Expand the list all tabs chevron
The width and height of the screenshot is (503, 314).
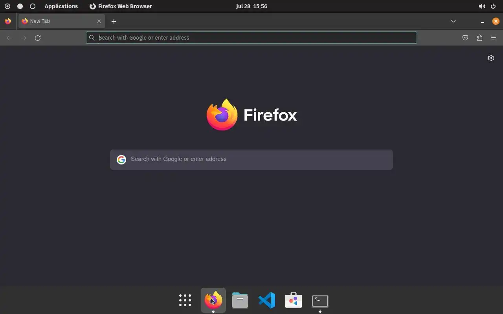coord(453,21)
